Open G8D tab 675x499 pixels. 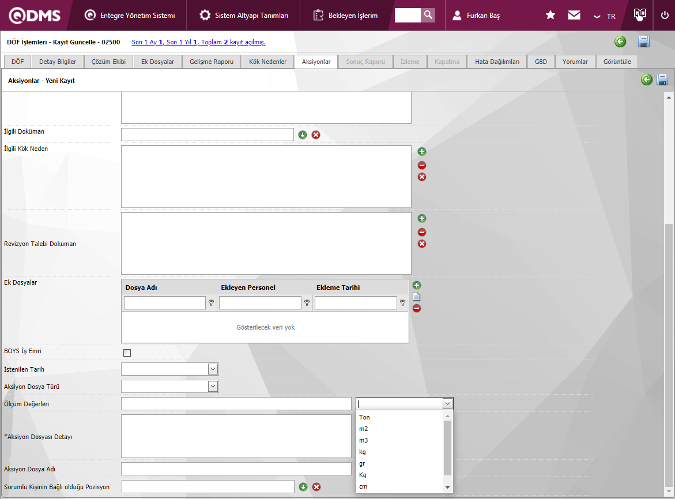pyautogui.click(x=541, y=62)
